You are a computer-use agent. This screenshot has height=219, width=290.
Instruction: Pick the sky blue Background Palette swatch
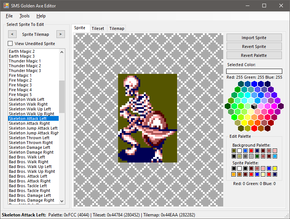(x=275, y=156)
